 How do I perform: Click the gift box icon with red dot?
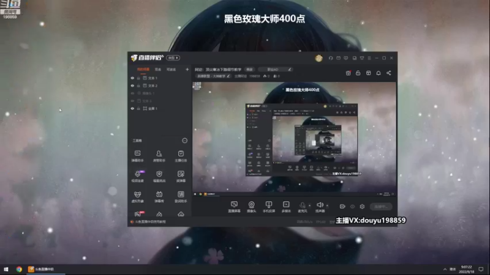tap(348, 73)
